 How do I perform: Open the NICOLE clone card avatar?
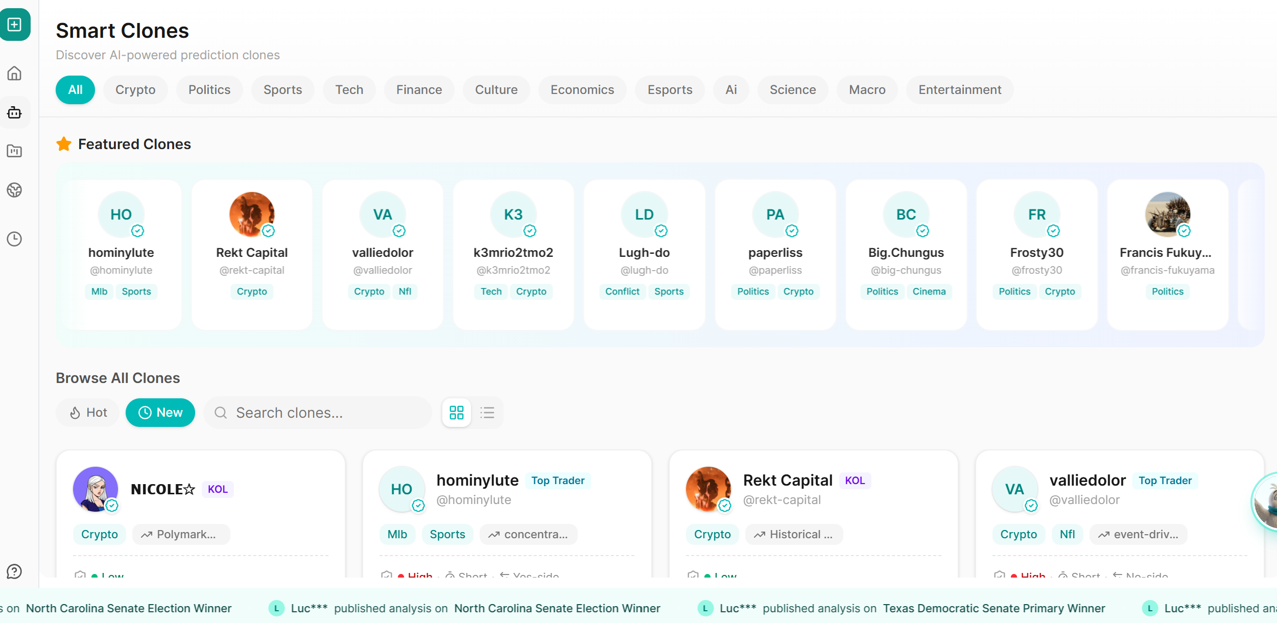click(96, 489)
